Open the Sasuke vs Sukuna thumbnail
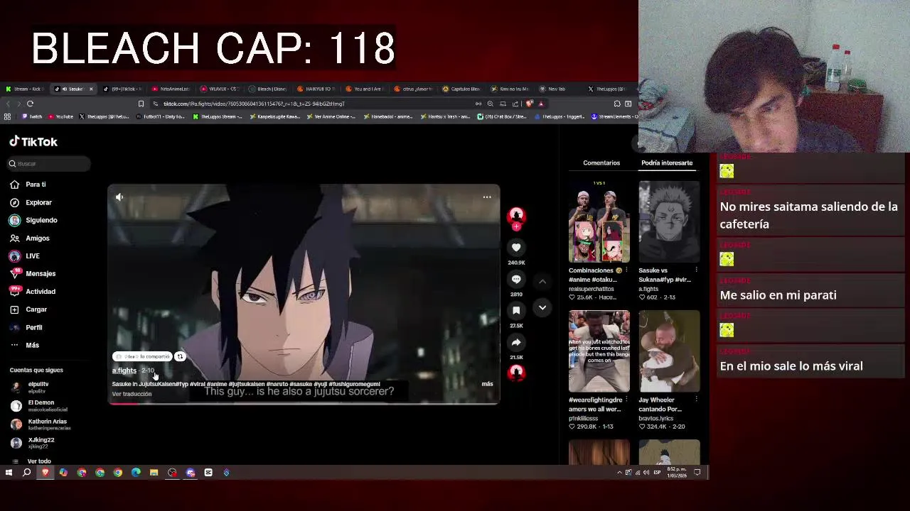The width and height of the screenshot is (910, 511). pyautogui.click(x=669, y=221)
